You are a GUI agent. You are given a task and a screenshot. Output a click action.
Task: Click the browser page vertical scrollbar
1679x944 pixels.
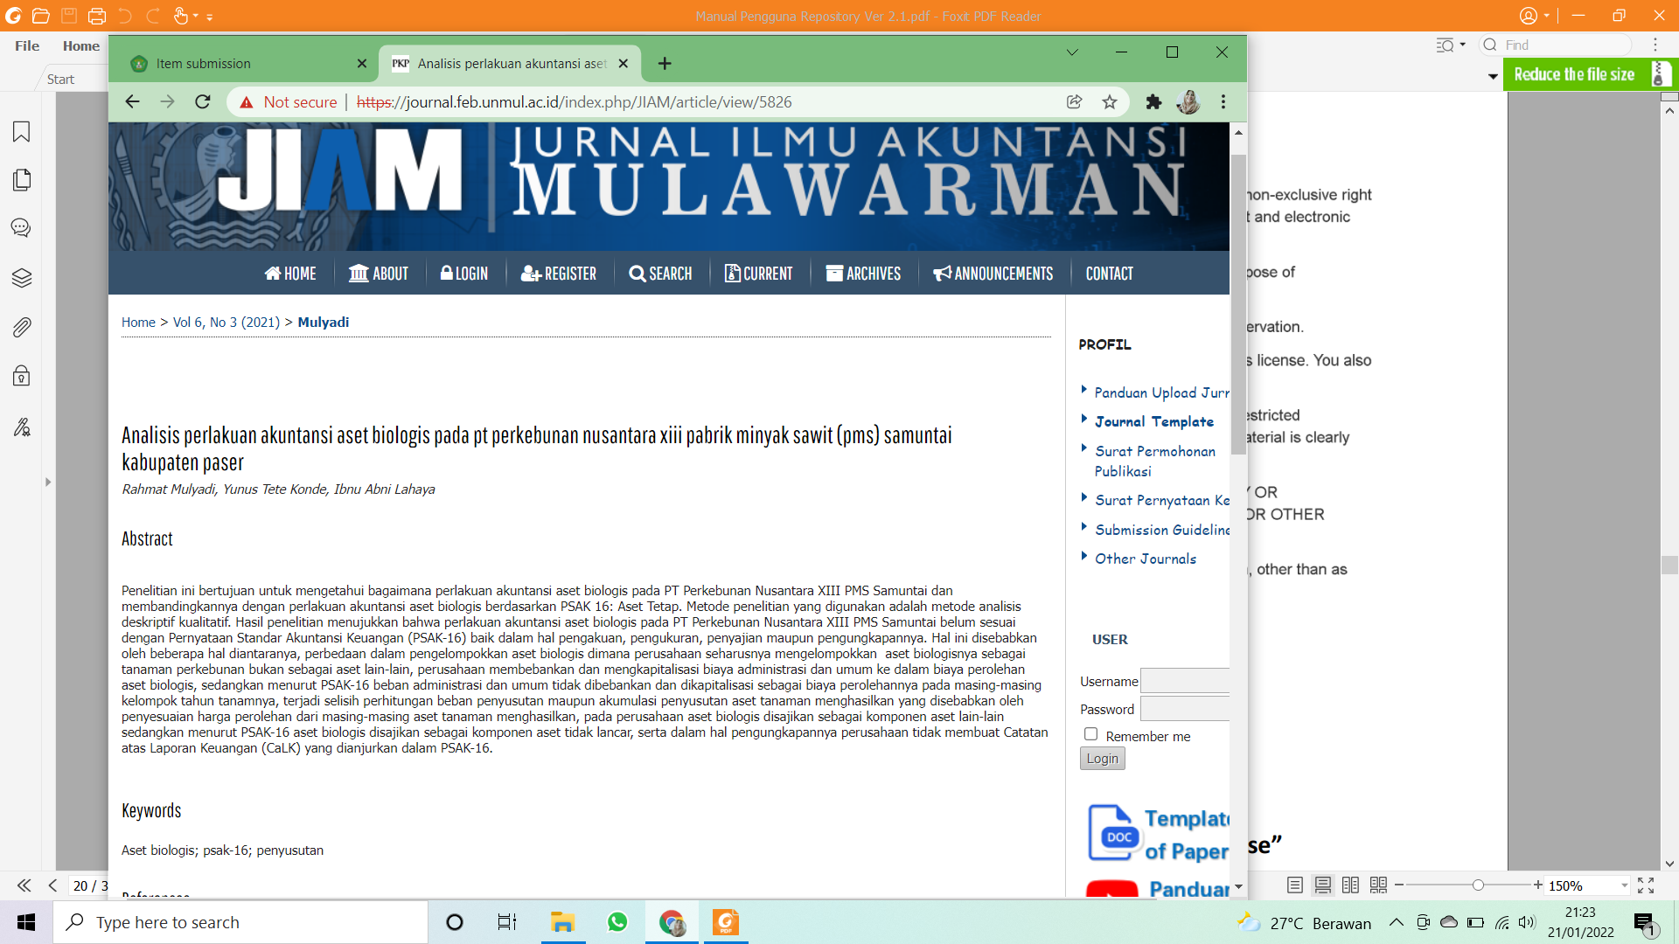point(1238,304)
